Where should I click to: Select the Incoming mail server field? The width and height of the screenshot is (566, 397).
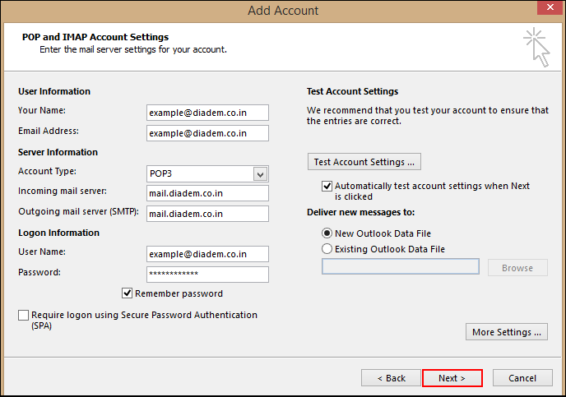(x=207, y=193)
